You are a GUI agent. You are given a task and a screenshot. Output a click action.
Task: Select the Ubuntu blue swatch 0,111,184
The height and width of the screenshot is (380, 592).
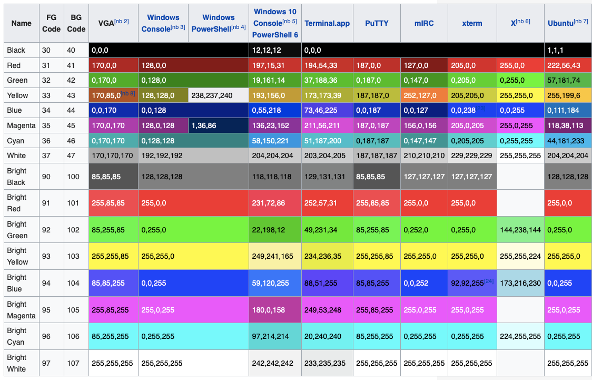568,111
